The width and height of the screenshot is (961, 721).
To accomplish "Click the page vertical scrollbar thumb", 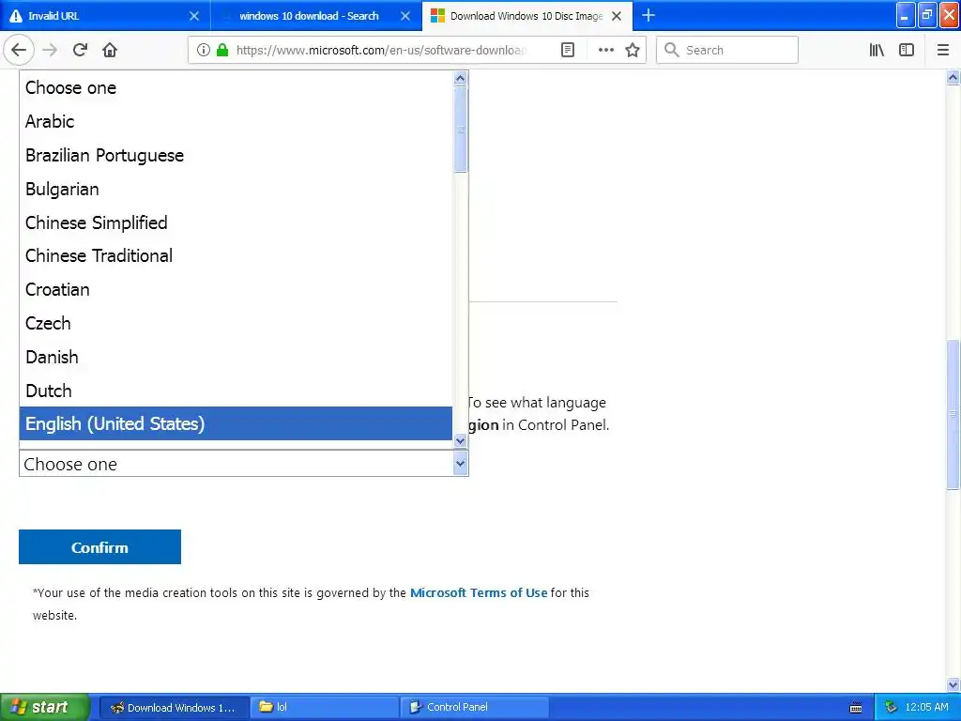I will pos(953,414).
